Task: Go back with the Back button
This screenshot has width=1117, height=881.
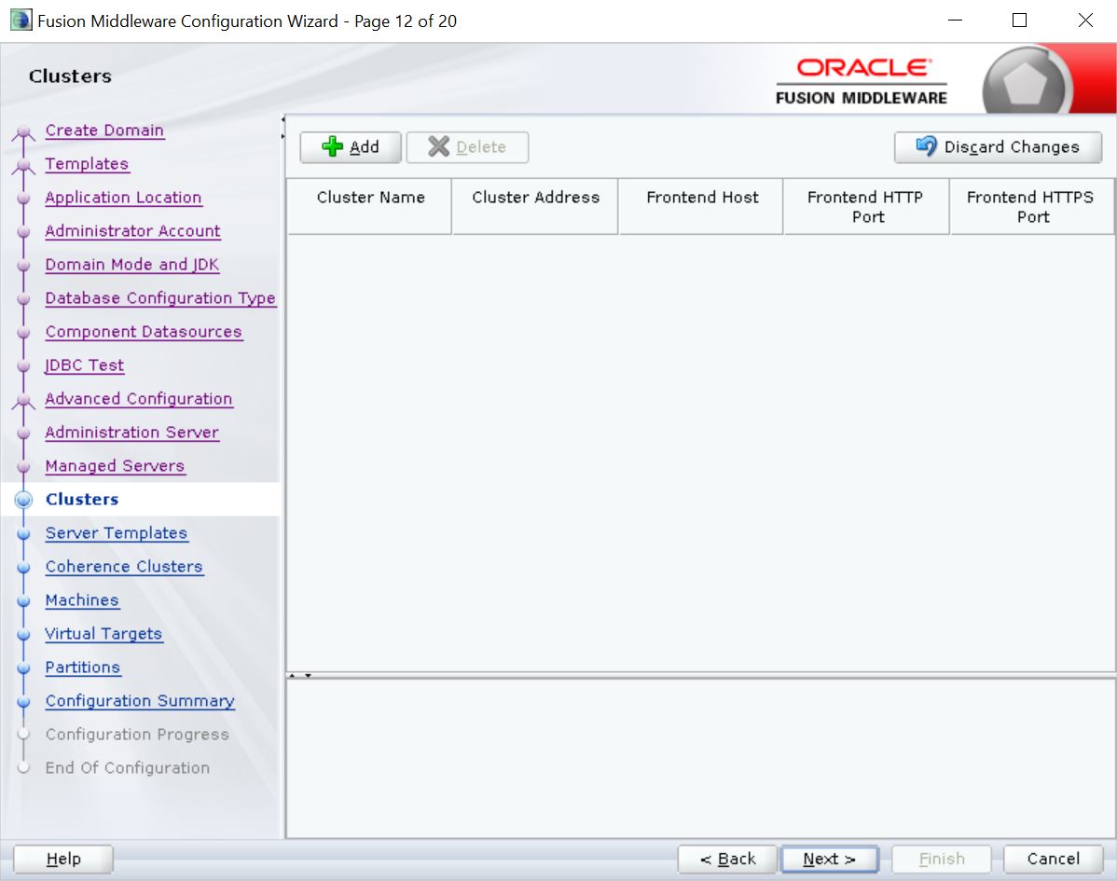Action: (x=727, y=859)
